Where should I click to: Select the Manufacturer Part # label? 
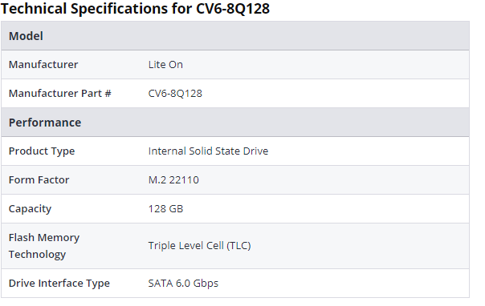pyautogui.click(x=59, y=93)
